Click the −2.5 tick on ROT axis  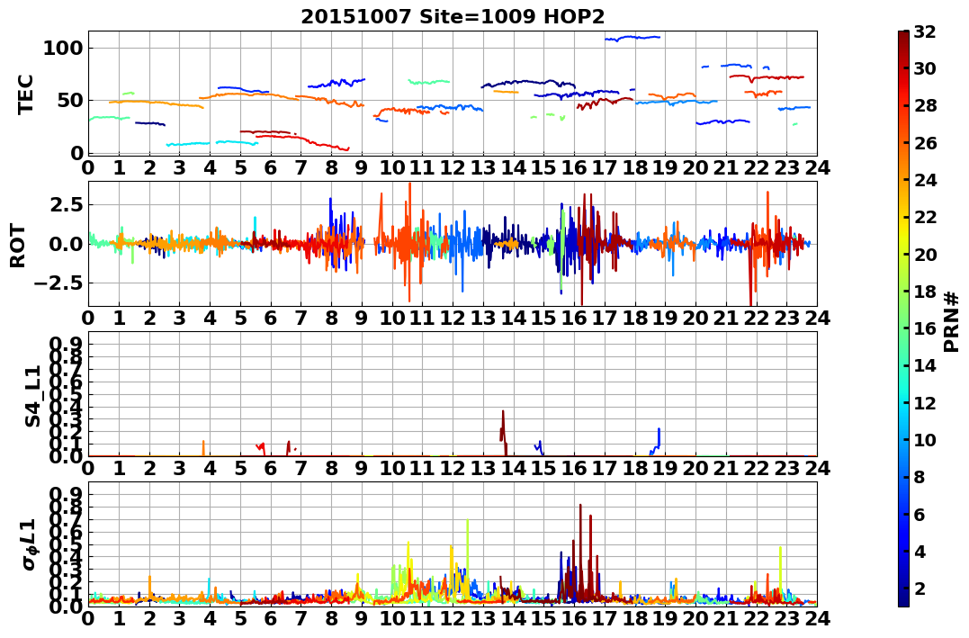tap(58, 283)
